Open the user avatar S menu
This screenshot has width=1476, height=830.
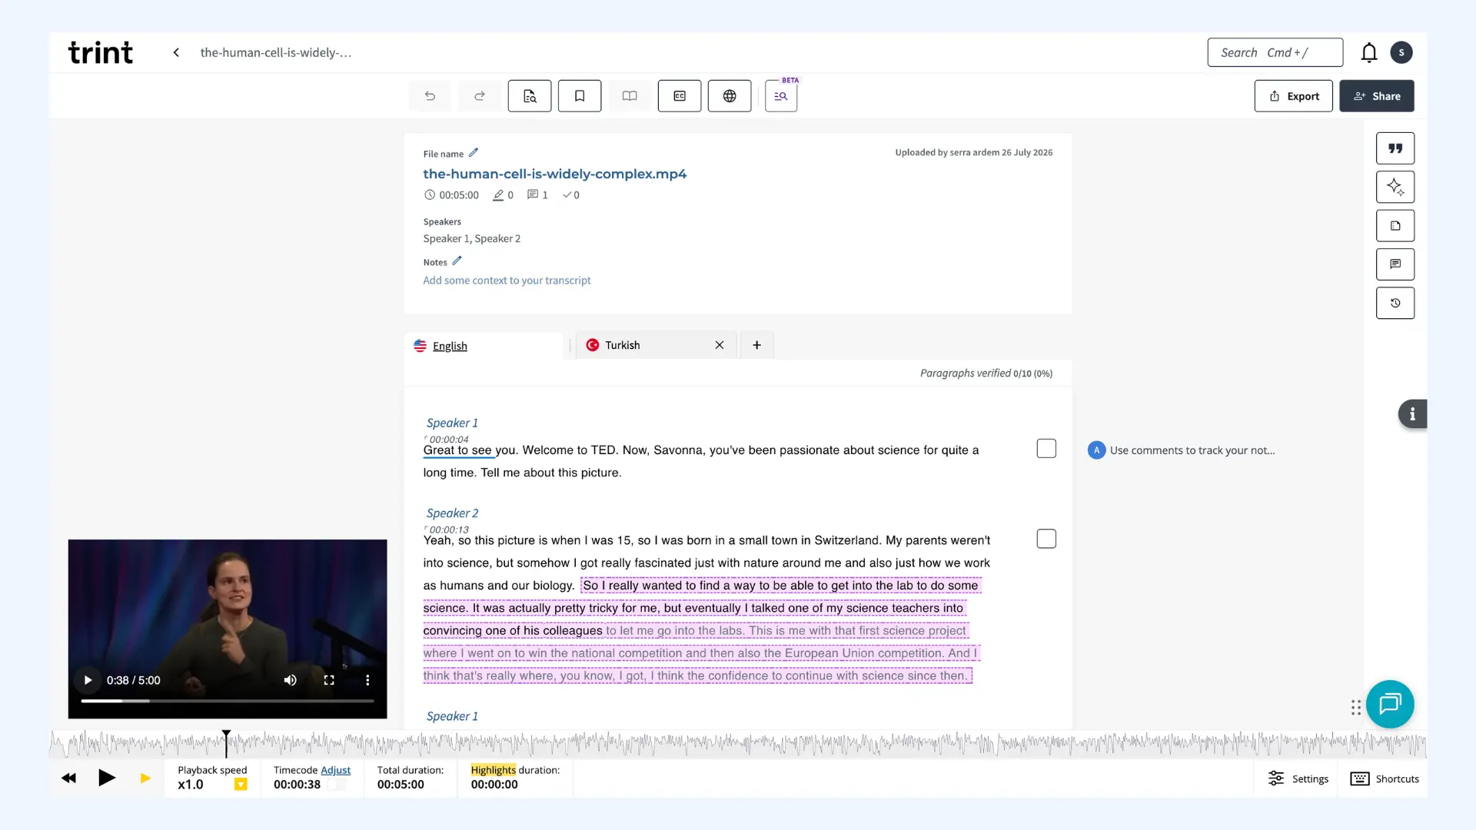(x=1401, y=52)
